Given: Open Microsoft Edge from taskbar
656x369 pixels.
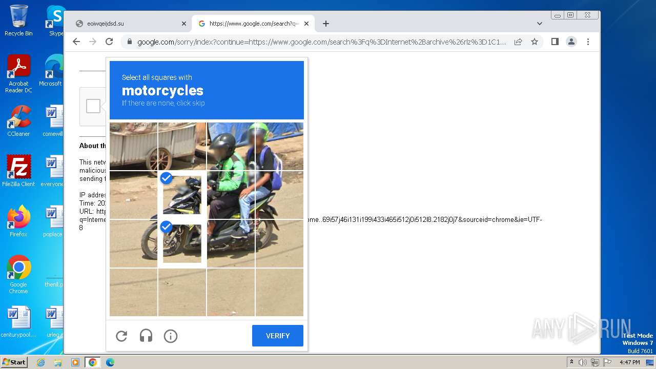Looking at the screenshot, I should pos(110,362).
